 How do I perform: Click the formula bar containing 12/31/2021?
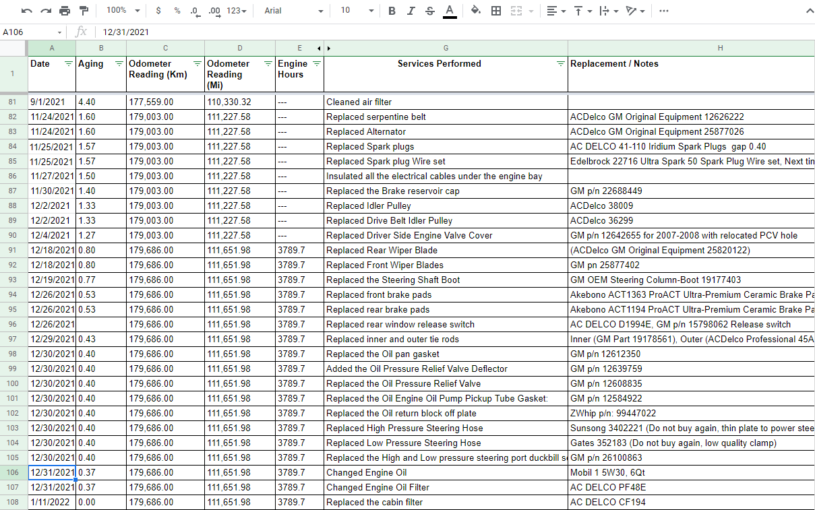(x=455, y=32)
